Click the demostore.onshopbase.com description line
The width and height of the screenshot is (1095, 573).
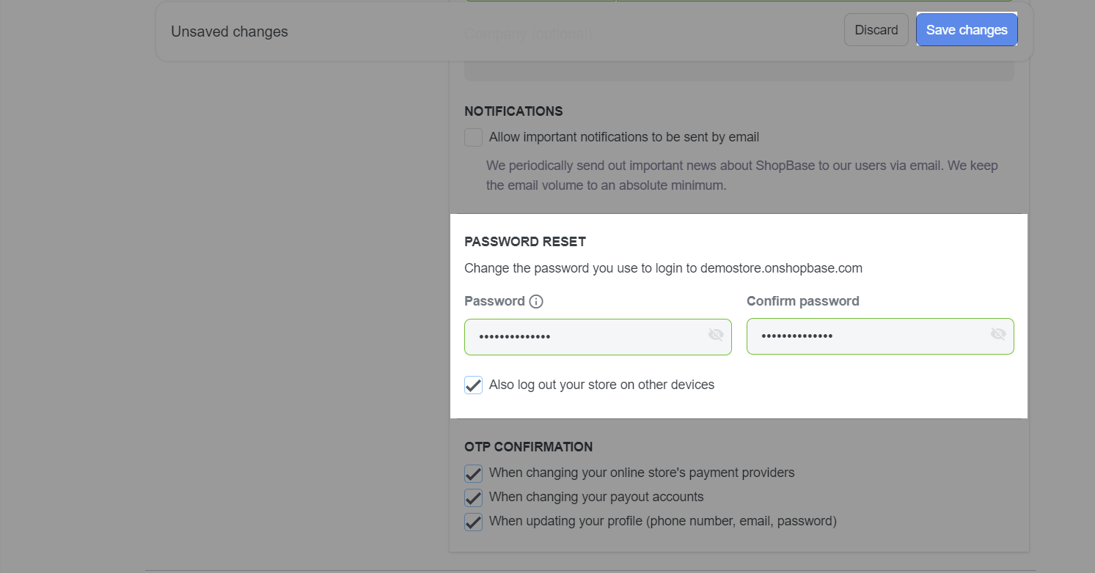663,268
